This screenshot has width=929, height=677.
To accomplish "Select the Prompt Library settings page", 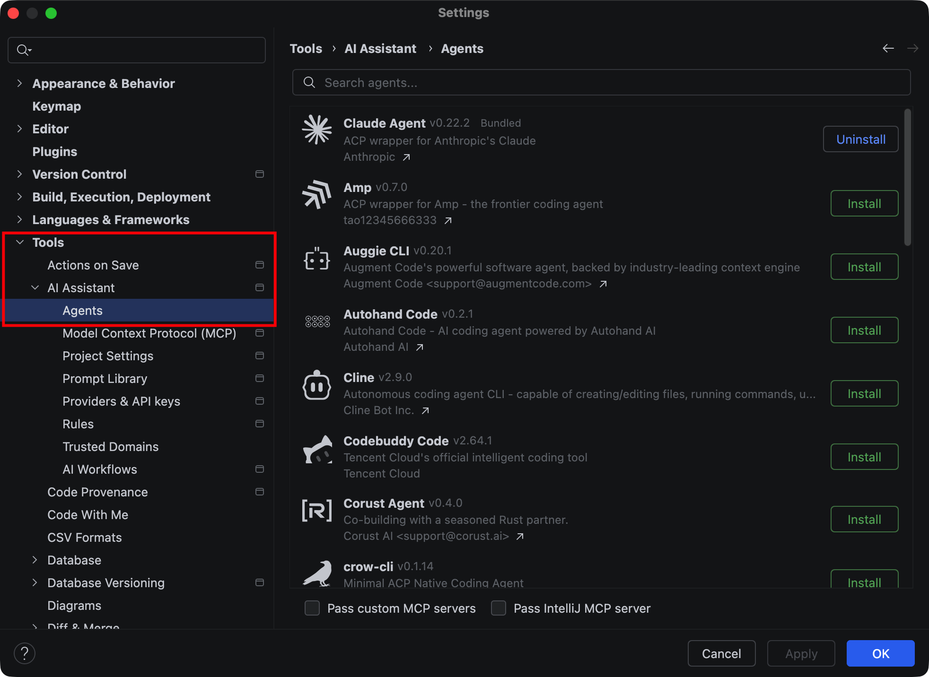I will tap(105, 379).
